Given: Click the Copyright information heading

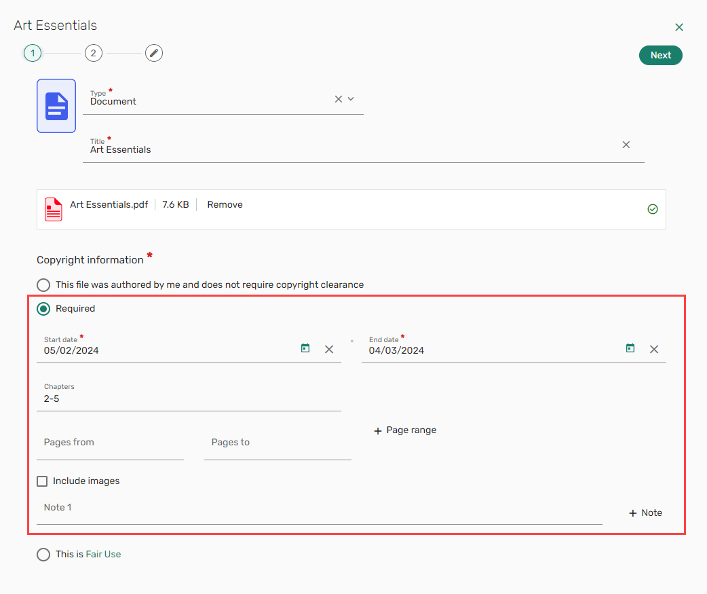Looking at the screenshot, I should tap(90, 260).
